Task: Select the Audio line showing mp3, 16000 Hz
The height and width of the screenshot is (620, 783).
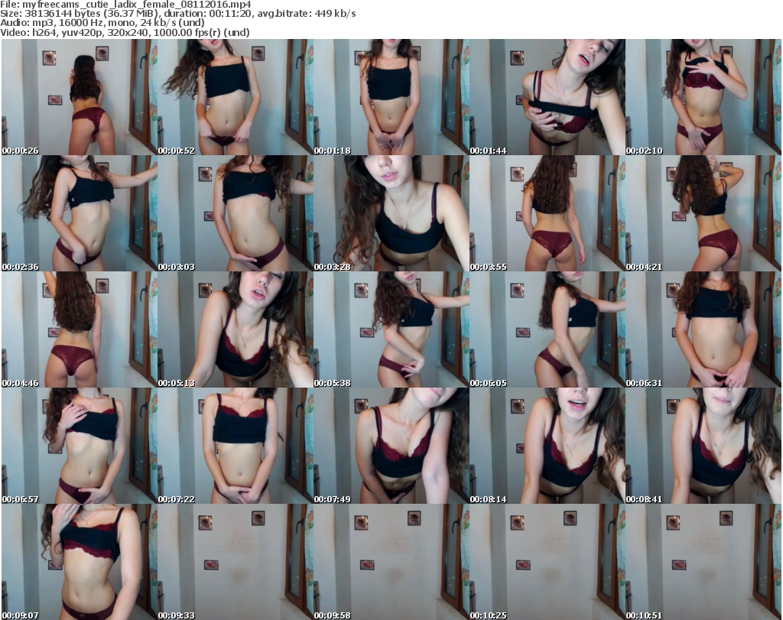Action: pos(102,23)
